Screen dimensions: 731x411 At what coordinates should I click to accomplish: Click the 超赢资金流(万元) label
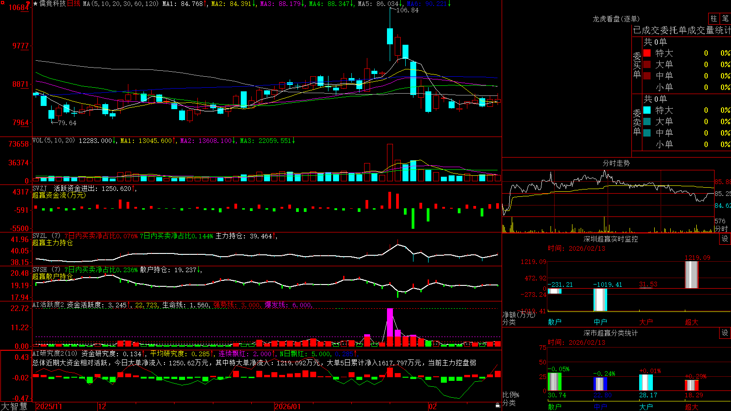pyautogui.click(x=59, y=195)
